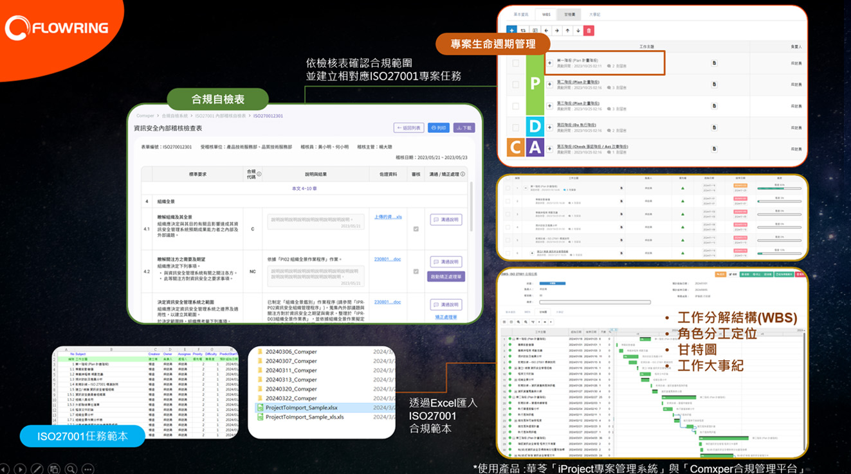Expand 第一階段 (Plan) row with plus
The image size is (851, 474).
[550, 63]
